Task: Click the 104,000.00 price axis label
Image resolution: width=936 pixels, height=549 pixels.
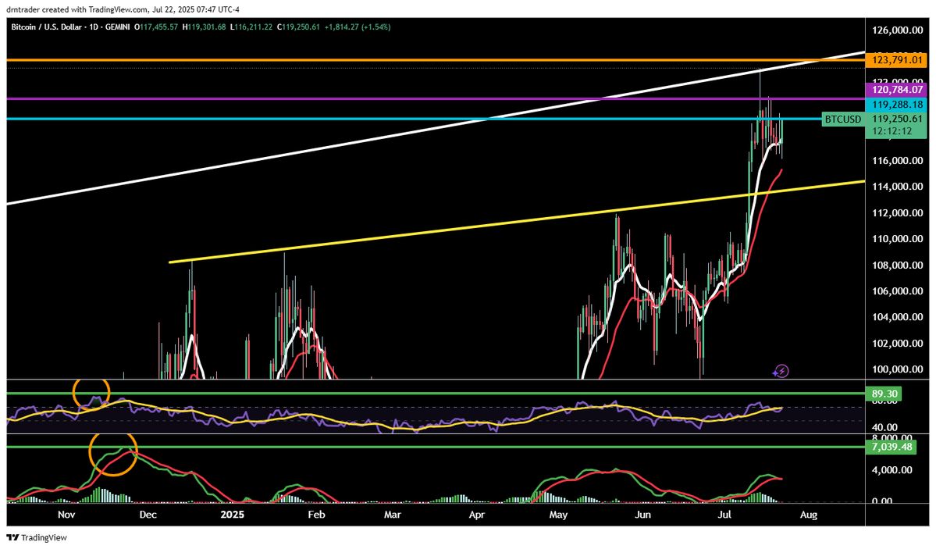Action: pos(897,317)
